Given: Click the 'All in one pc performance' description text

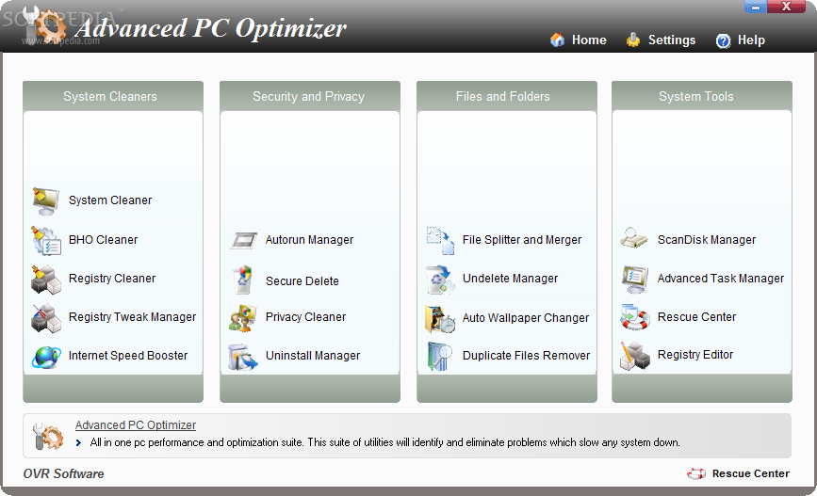Looking at the screenshot, I should point(385,442).
